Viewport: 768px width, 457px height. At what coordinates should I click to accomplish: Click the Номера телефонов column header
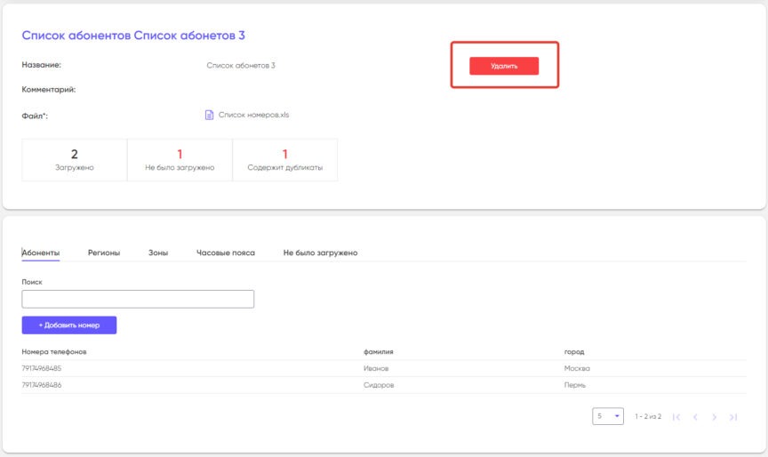click(54, 351)
